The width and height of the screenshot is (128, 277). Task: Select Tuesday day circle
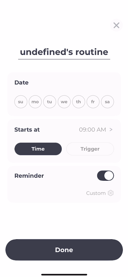coord(50,102)
